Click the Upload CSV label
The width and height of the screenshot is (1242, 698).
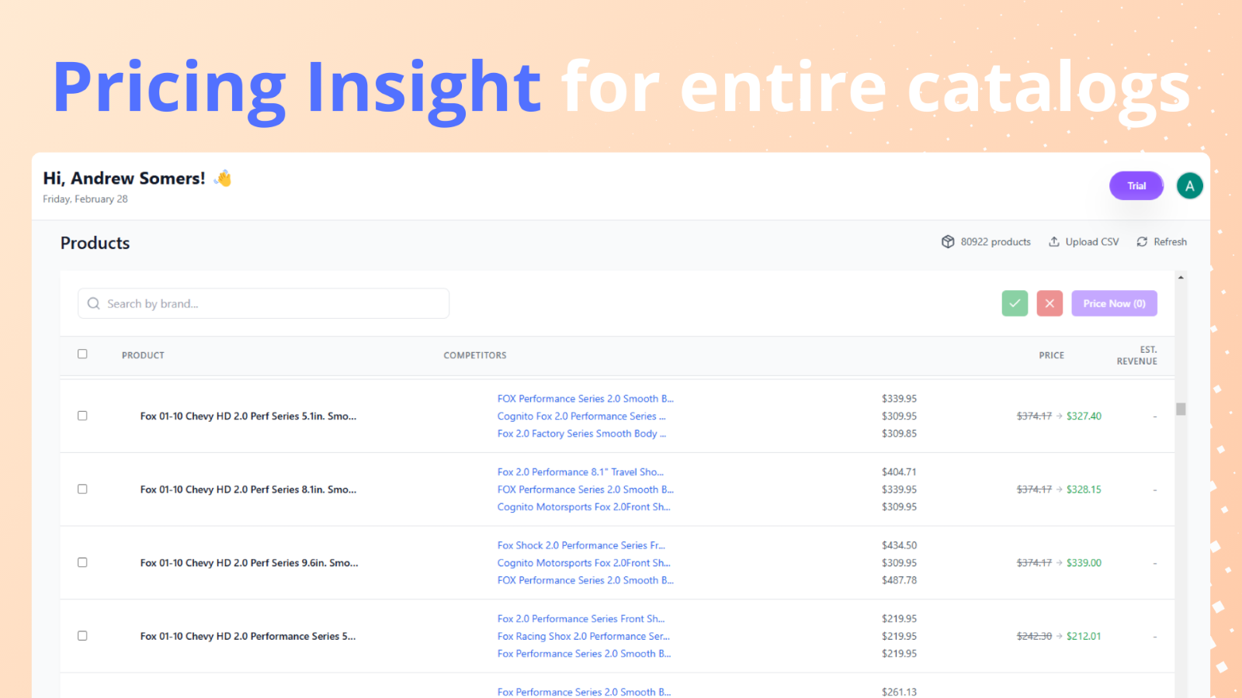point(1092,242)
